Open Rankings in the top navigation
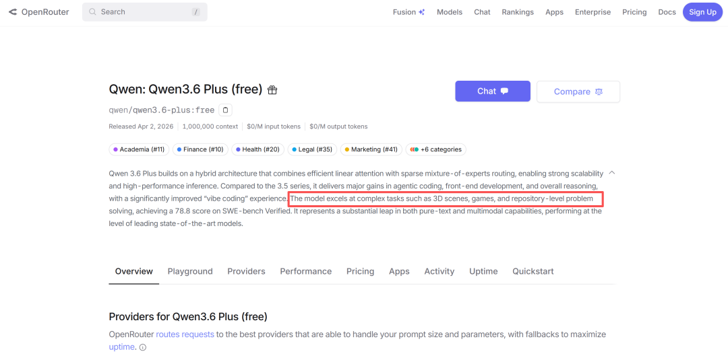Screen dimensions: 728x364 click(518, 12)
